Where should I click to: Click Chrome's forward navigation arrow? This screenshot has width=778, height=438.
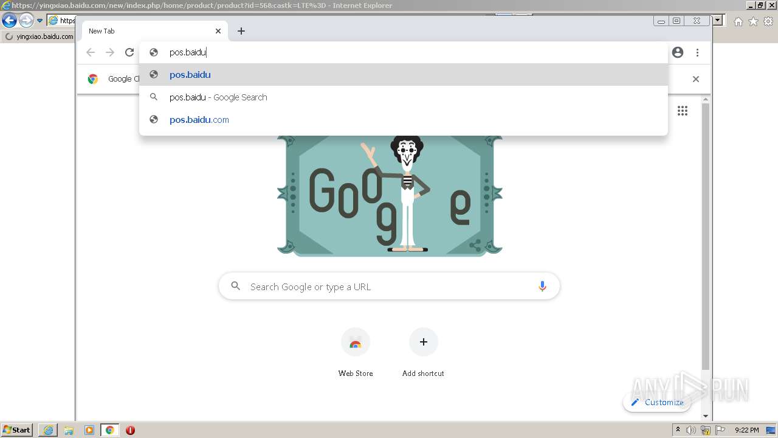pyautogui.click(x=110, y=52)
